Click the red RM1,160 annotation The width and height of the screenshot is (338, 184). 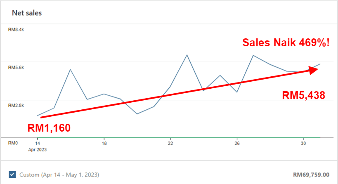(49, 127)
